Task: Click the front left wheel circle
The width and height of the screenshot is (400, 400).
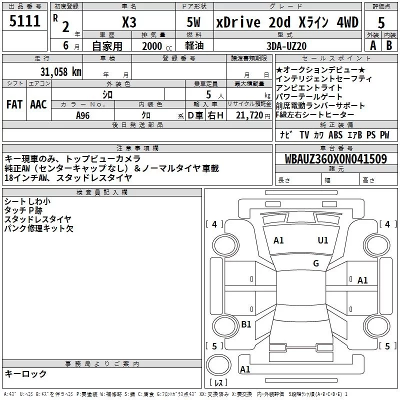Action: pos(225,245)
